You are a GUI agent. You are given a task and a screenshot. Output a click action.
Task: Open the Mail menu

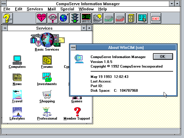tap(51, 9)
